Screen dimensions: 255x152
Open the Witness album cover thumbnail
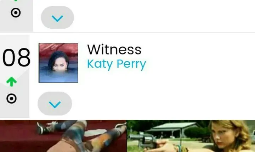click(58, 63)
